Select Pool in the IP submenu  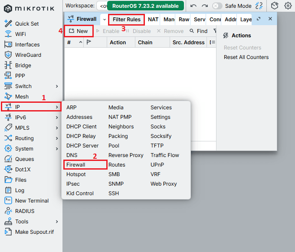click(114, 146)
